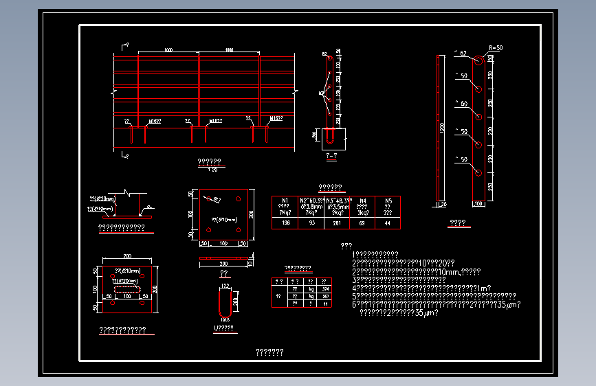Click the 198 value cell
Viewport: 596px width, 386px height.
(x=286, y=223)
